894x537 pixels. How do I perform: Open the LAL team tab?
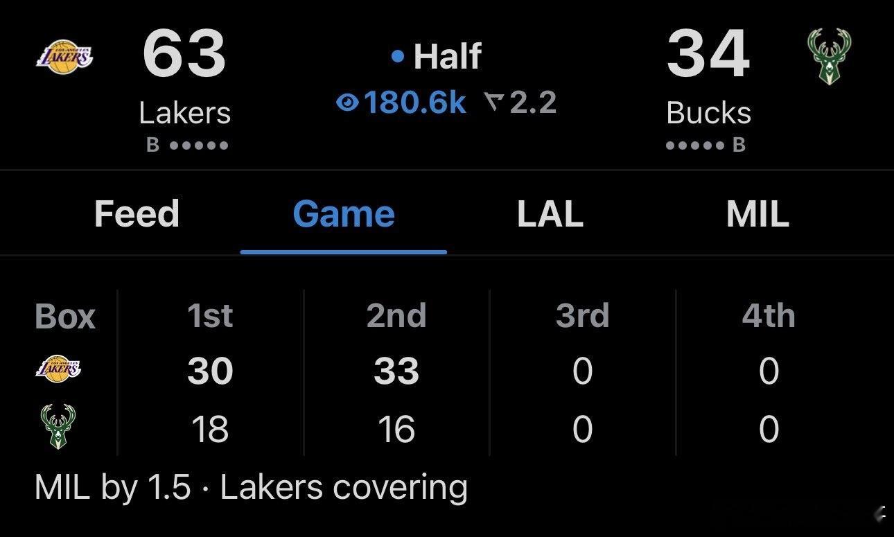pyautogui.click(x=550, y=213)
